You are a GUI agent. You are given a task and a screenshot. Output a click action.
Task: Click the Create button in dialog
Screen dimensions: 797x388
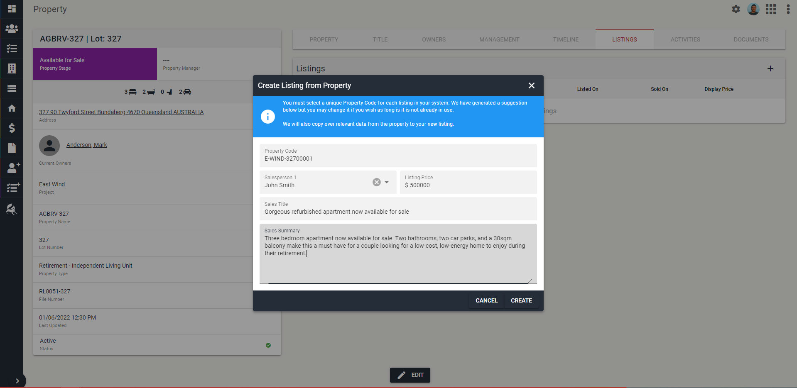[x=521, y=300]
